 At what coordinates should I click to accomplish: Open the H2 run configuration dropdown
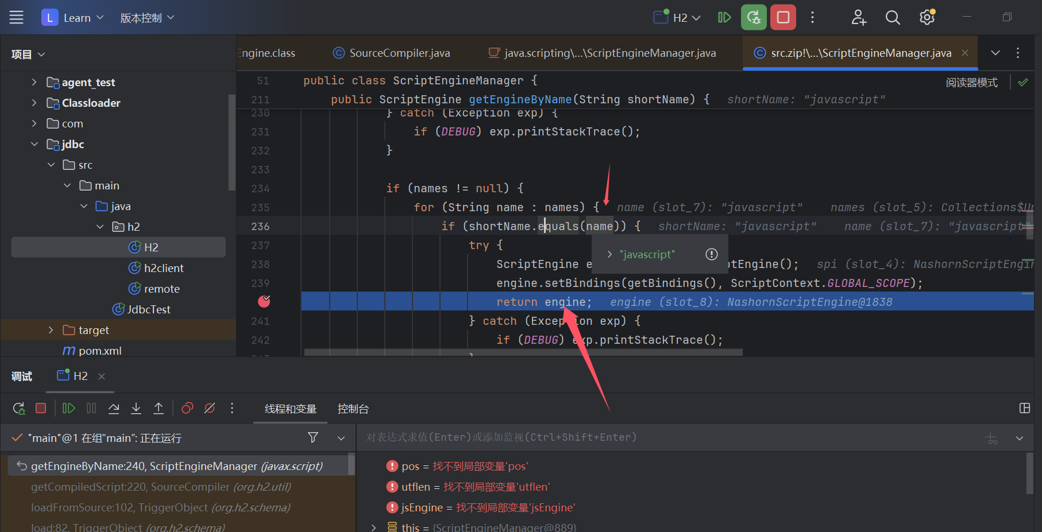point(677,18)
